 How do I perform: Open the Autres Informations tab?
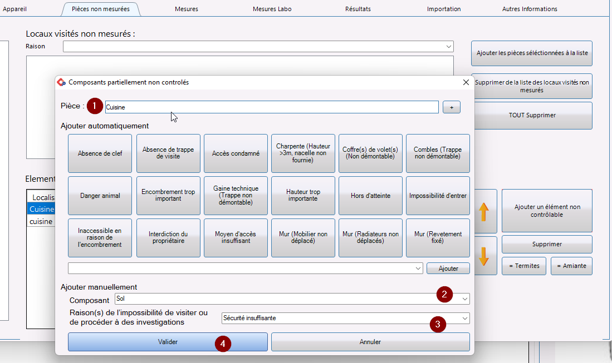click(x=530, y=9)
